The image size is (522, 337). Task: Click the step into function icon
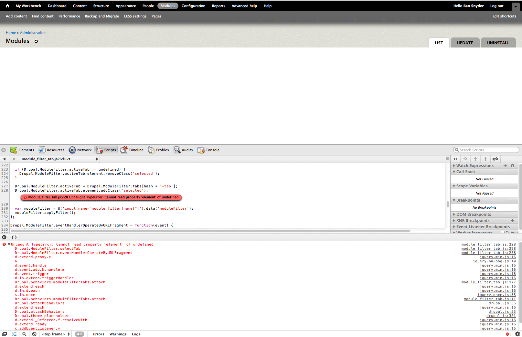pos(475,159)
